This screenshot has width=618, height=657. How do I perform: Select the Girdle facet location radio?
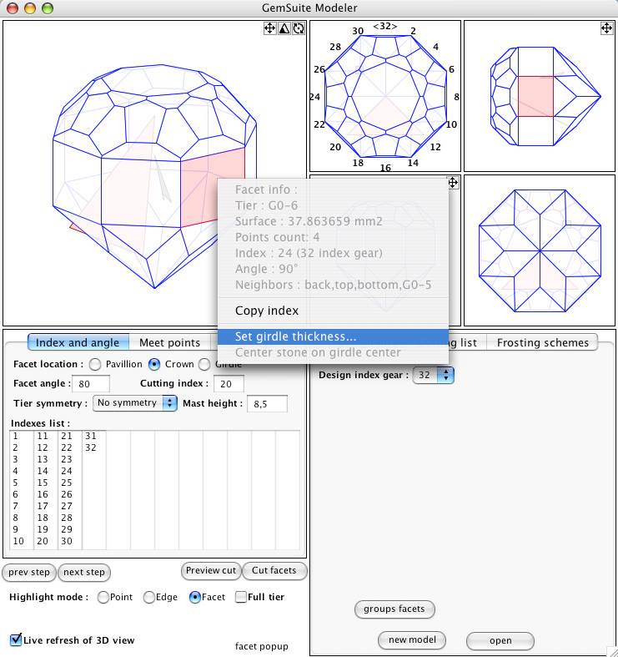click(x=204, y=365)
